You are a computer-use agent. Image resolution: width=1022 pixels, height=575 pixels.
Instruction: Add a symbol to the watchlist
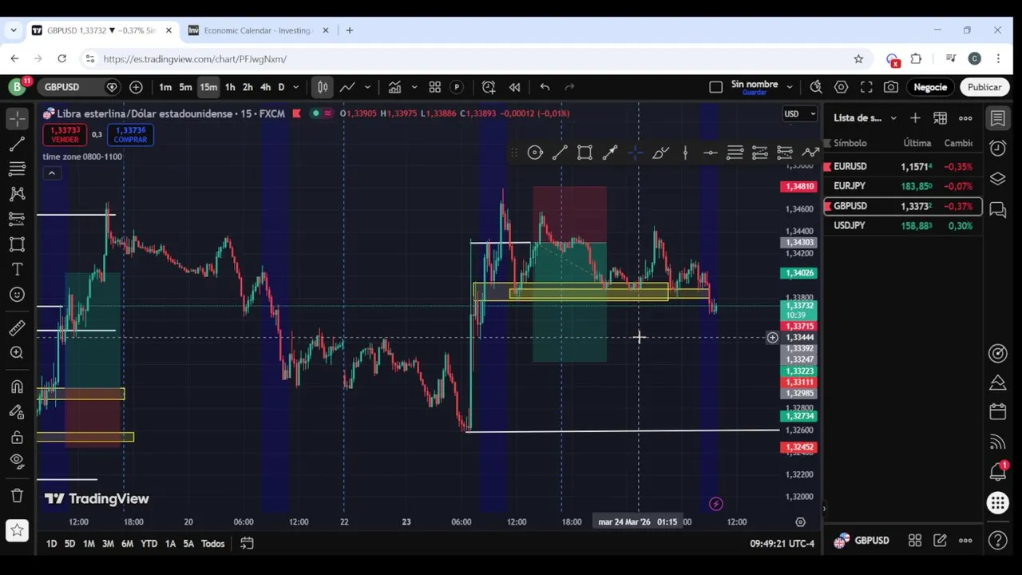915,118
